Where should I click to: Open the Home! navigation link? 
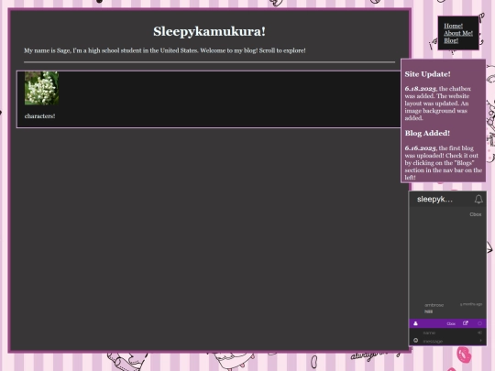coord(453,26)
